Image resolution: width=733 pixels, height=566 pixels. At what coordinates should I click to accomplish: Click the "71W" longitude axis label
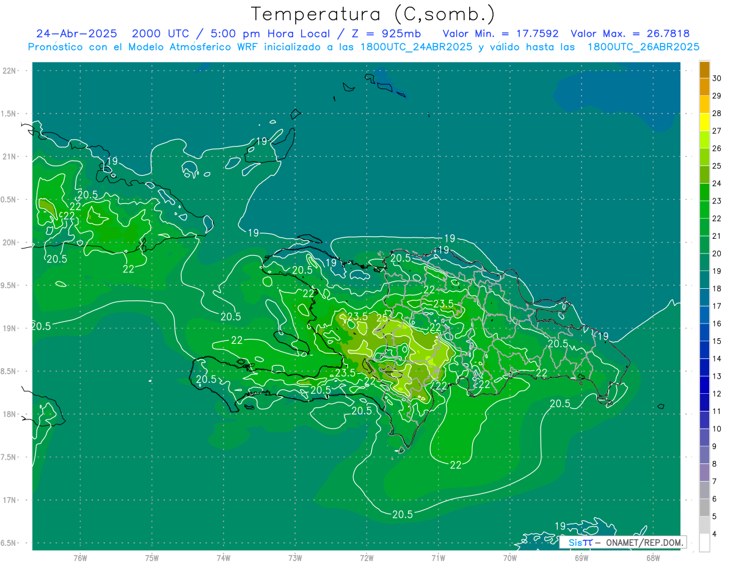pos(438,558)
